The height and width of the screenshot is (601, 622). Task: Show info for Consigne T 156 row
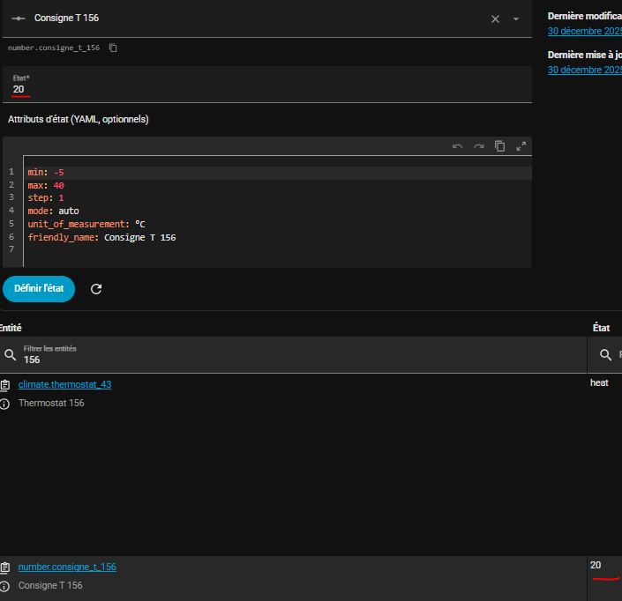point(6,586)
